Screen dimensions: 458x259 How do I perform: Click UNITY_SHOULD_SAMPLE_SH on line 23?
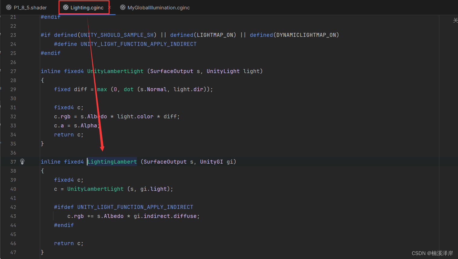(x=117, y=35)
